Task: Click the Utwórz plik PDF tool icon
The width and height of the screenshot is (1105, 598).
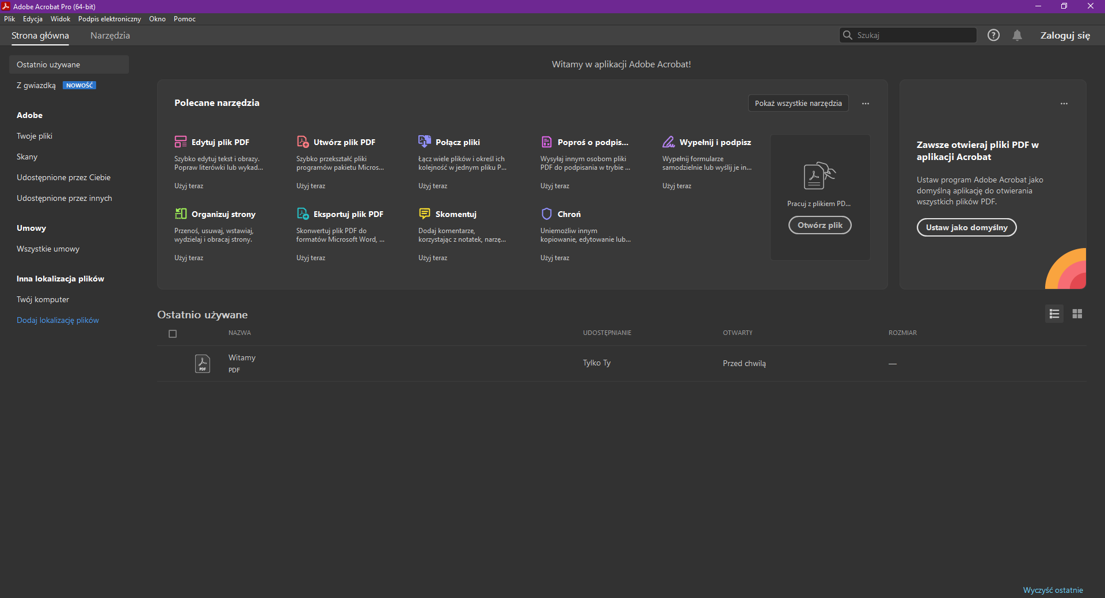Action: coord(303,142)
